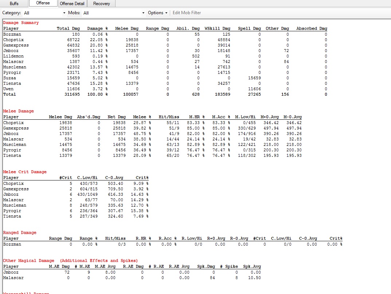The width and height of the screenshot is (391, 294).
Task: Switch to the Buffs tab
Action: tap(14, 4)
